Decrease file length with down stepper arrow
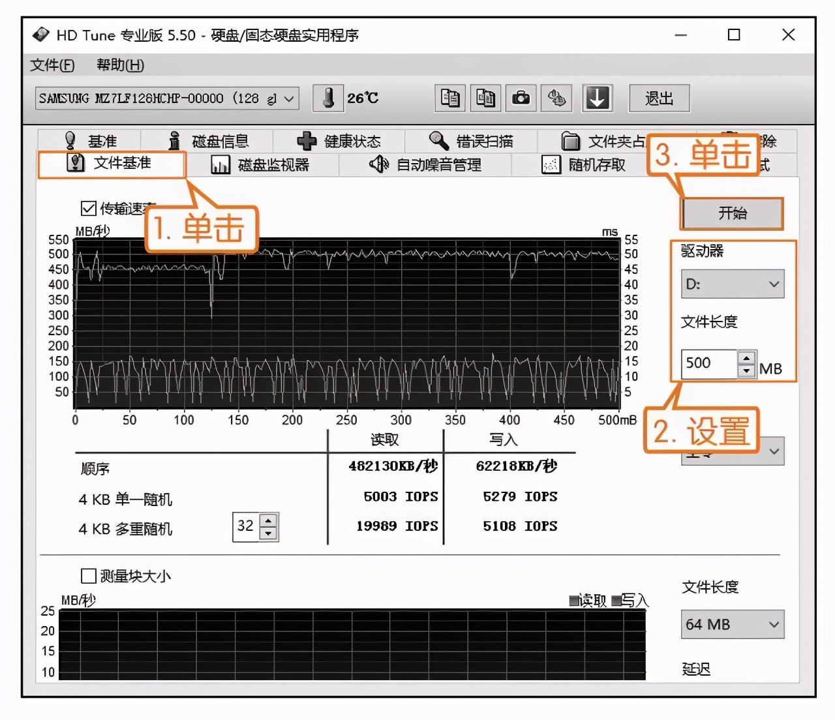 coord(746,371)
